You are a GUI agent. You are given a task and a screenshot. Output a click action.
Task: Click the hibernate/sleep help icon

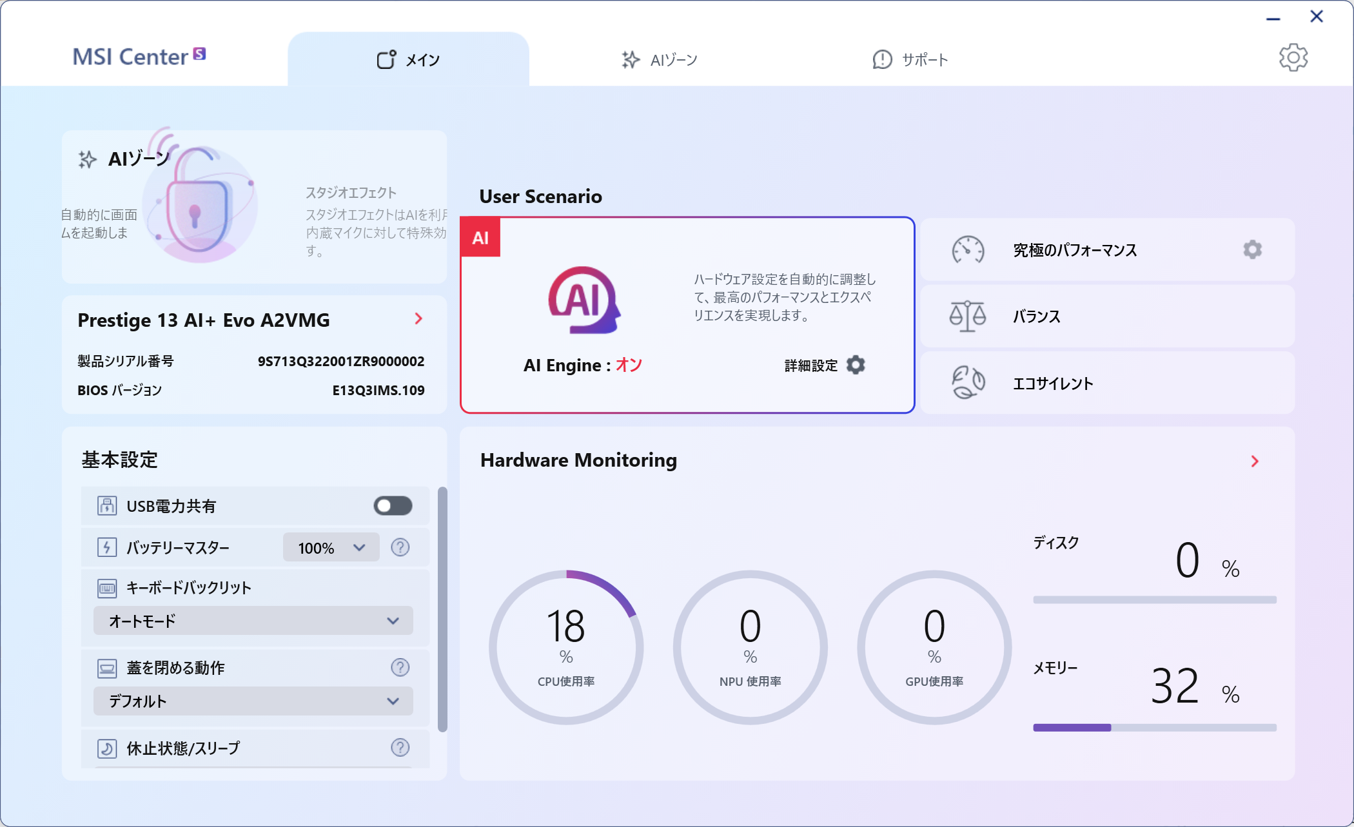[x=400, y=747]
